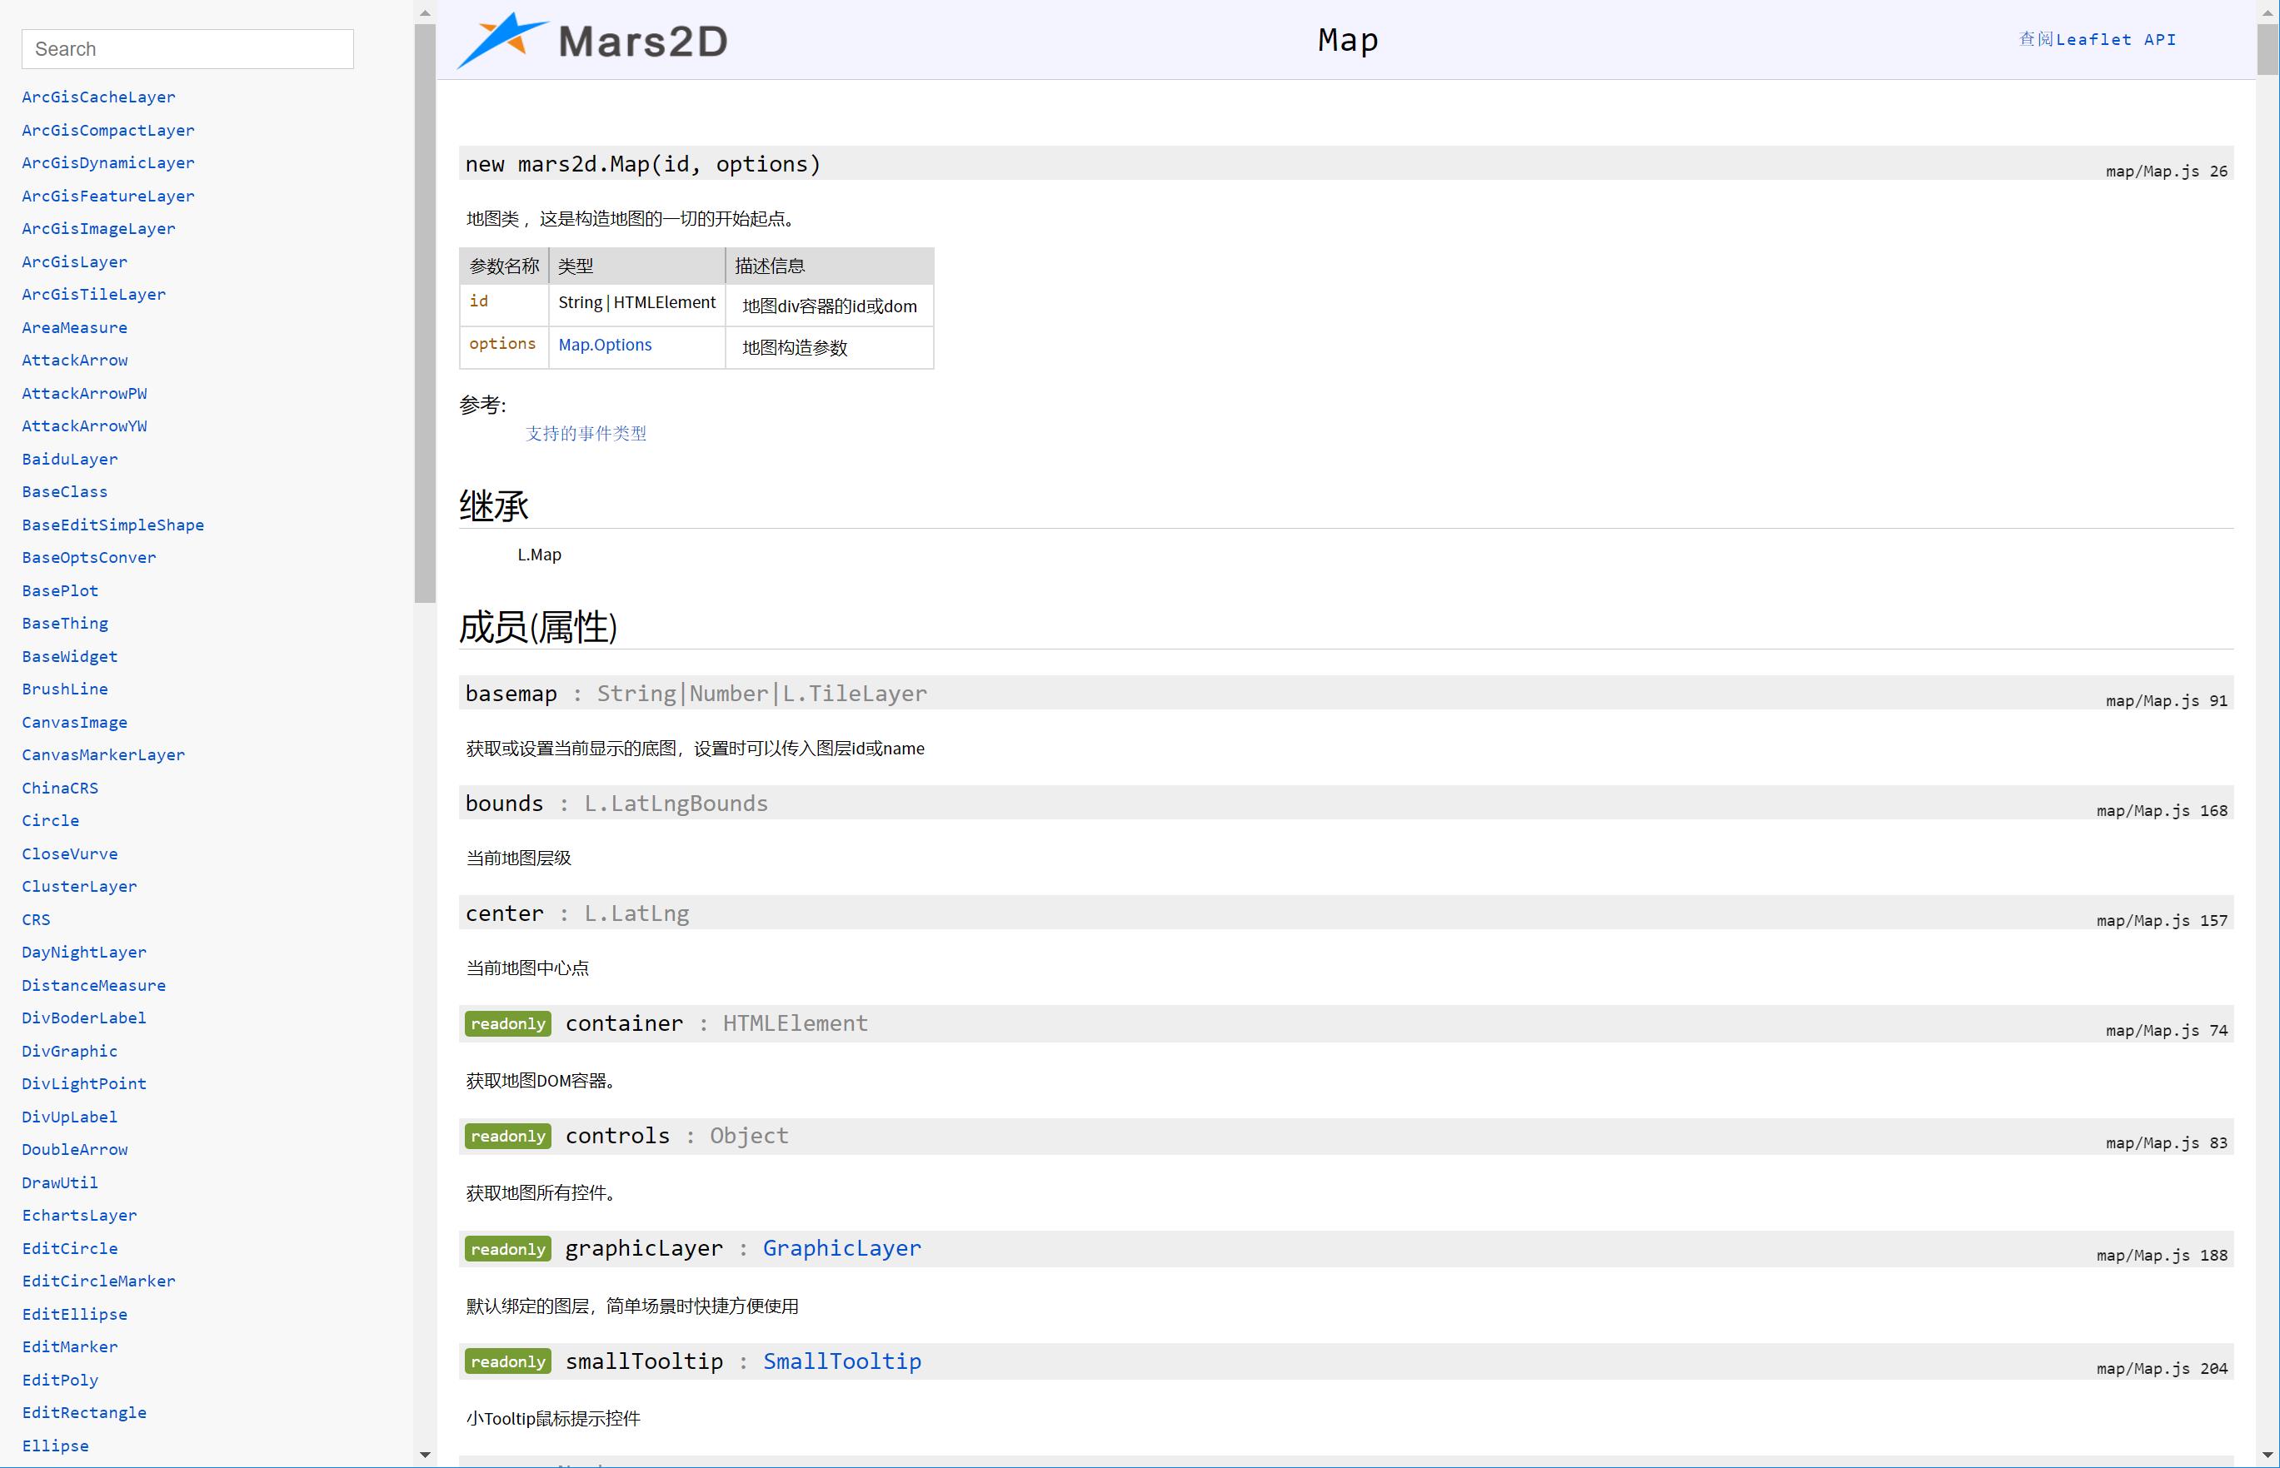2280x1468 pixels.
Task: Open BaseClass class page
Action: pos(65,492)
